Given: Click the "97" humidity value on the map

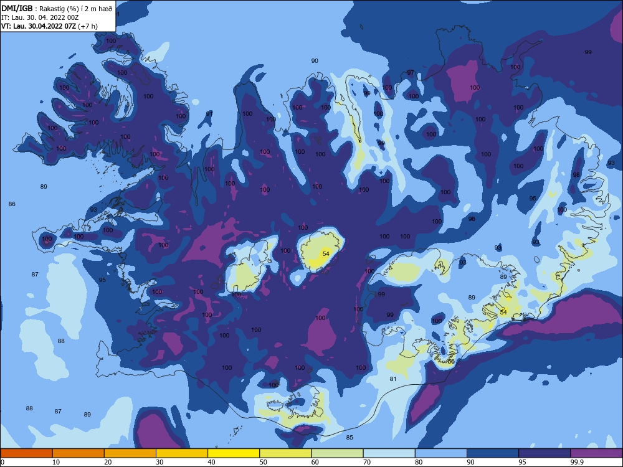Looking at the screenshot, I should 411,73.
